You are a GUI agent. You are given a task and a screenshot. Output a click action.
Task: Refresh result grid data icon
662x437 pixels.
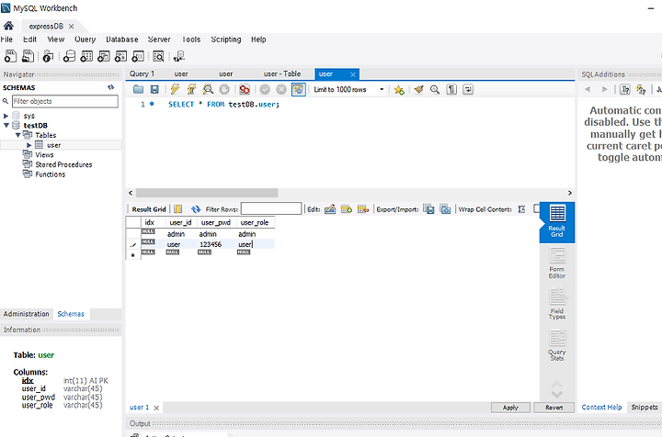pyautogui.click(x=196, y=209)
